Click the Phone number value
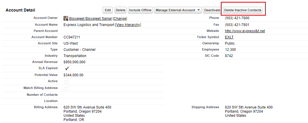308x123 pixels. (237, 18)
